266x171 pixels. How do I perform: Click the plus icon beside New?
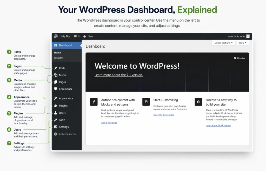85,36
